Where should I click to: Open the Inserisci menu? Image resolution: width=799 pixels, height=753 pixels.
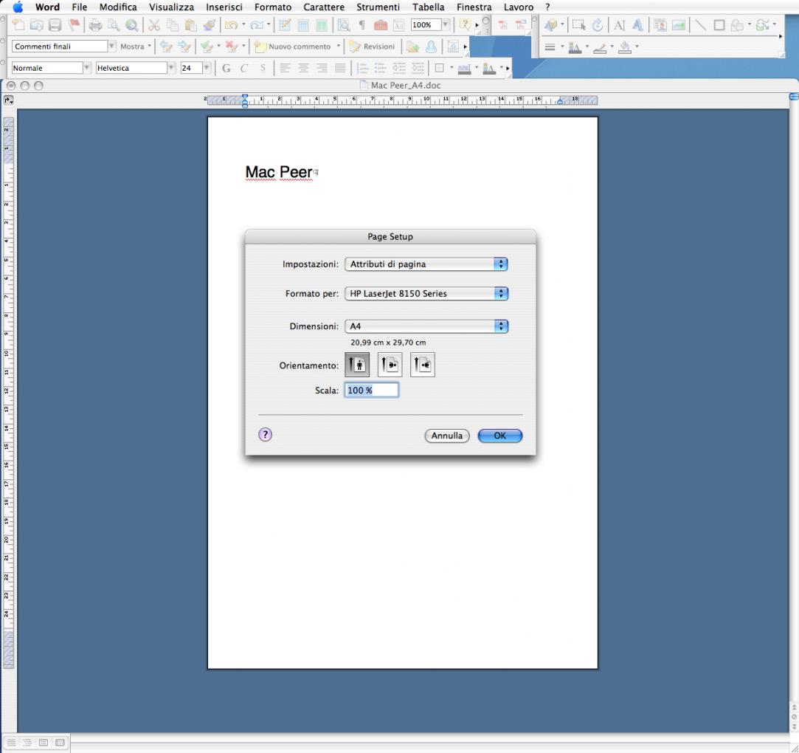(224, 7)
